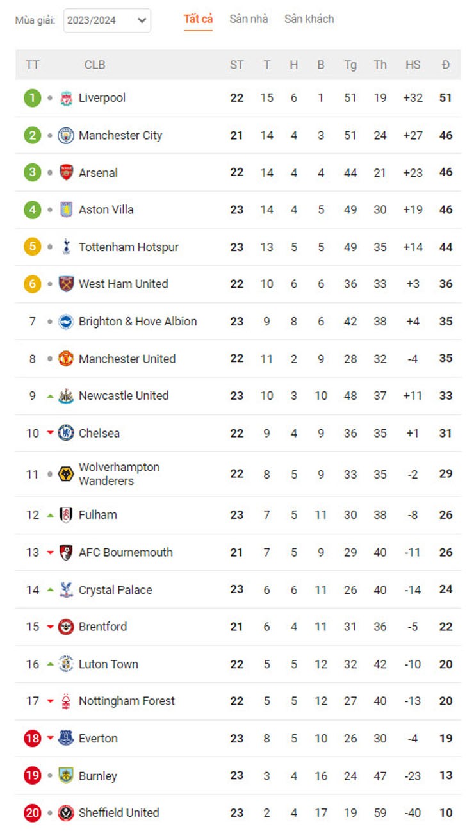Click the Manchester City crest icon
Viewport: 474px width, 836px height.
pyautogui.click(x=66, y=135)
